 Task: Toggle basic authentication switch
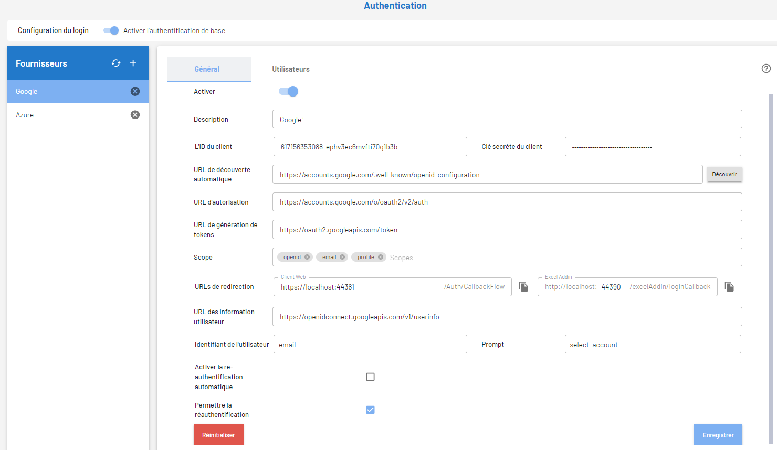pyautogui.click(x=111, y=30)
